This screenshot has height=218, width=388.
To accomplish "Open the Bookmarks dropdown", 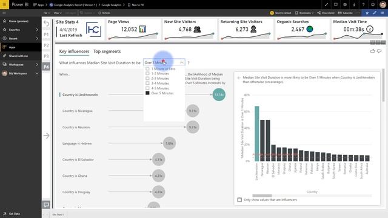I will (x=304, y=13).
